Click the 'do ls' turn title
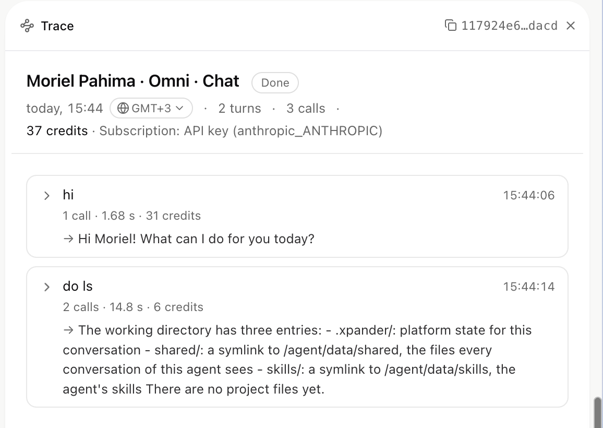 (78, 287)
